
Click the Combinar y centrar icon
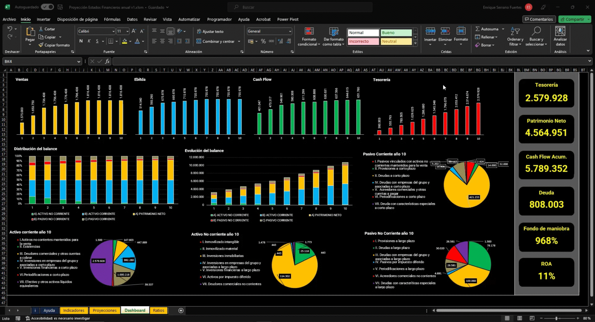(199, 41)
